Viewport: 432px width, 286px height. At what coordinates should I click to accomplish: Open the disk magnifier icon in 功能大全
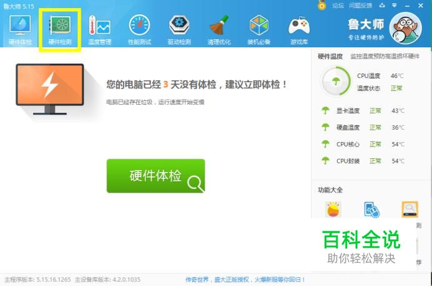pos(410,209)
